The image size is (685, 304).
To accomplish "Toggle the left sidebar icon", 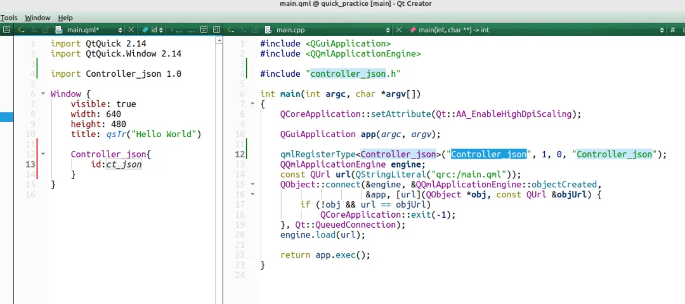I will (6, 30).
